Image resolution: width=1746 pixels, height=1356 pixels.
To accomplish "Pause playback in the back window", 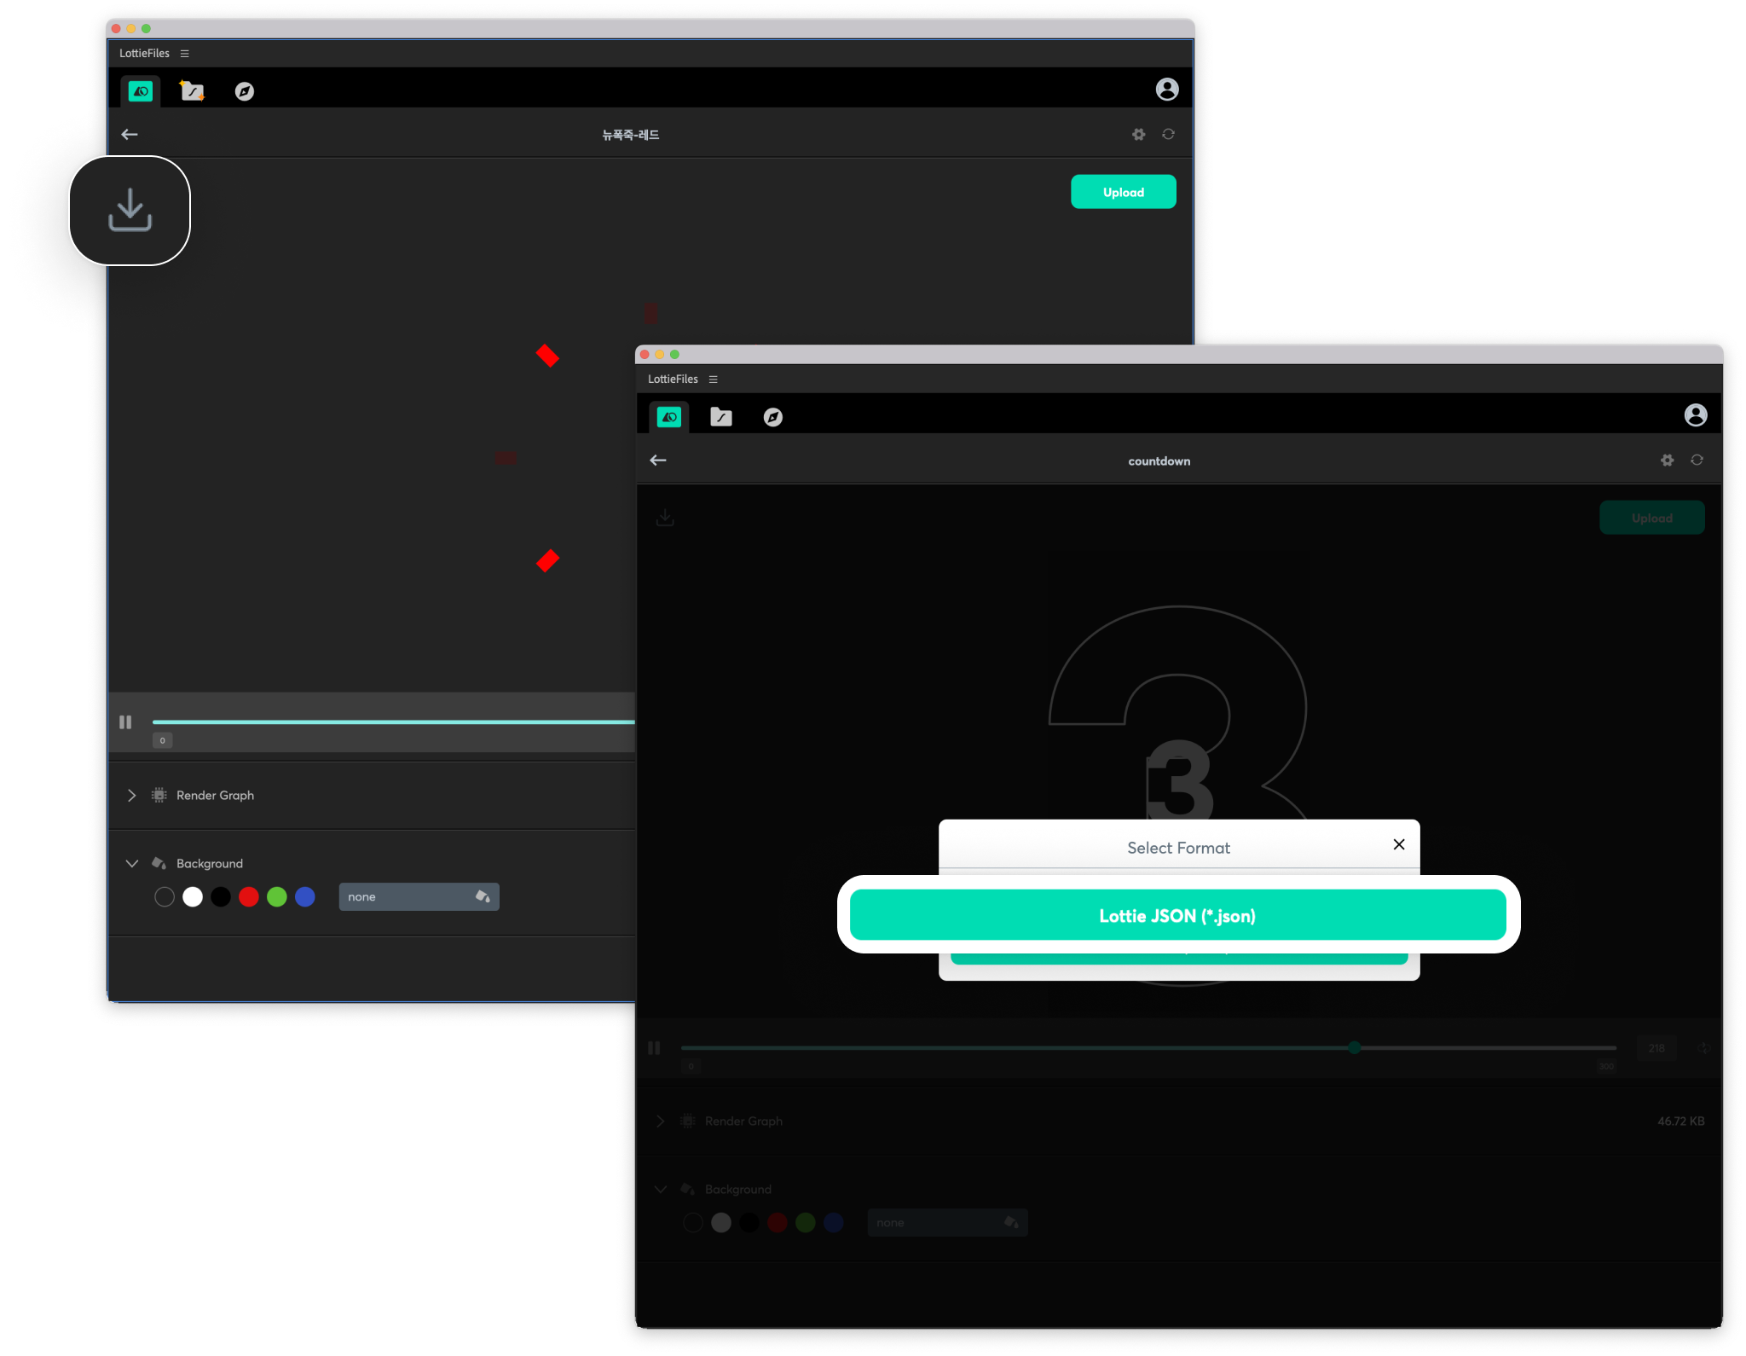I will [125, 722].
